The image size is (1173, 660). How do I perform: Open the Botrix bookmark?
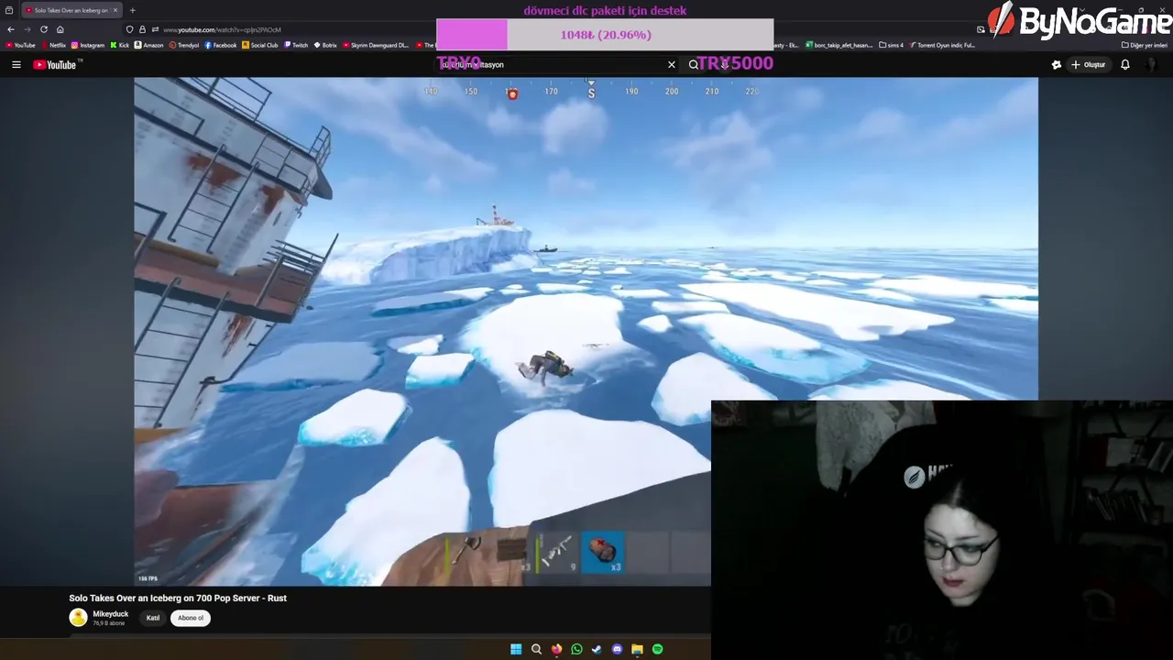tap(325, 45)
